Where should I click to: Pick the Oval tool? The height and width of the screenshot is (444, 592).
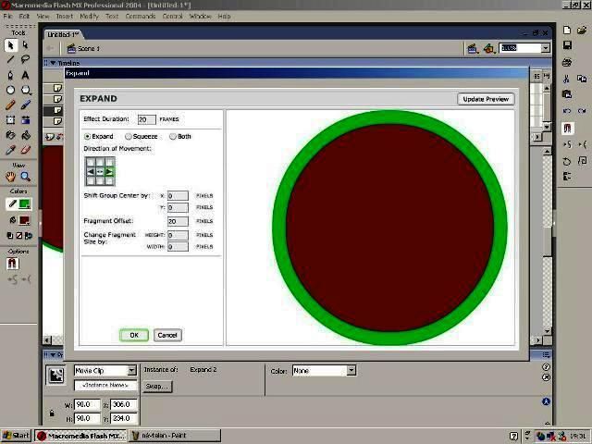click(10, 91)
